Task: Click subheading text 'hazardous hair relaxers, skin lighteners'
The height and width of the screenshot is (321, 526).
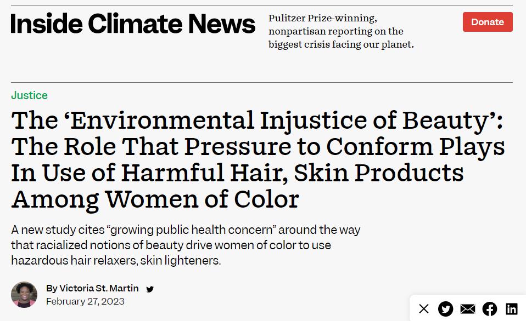Action: (x=116, y=260)
